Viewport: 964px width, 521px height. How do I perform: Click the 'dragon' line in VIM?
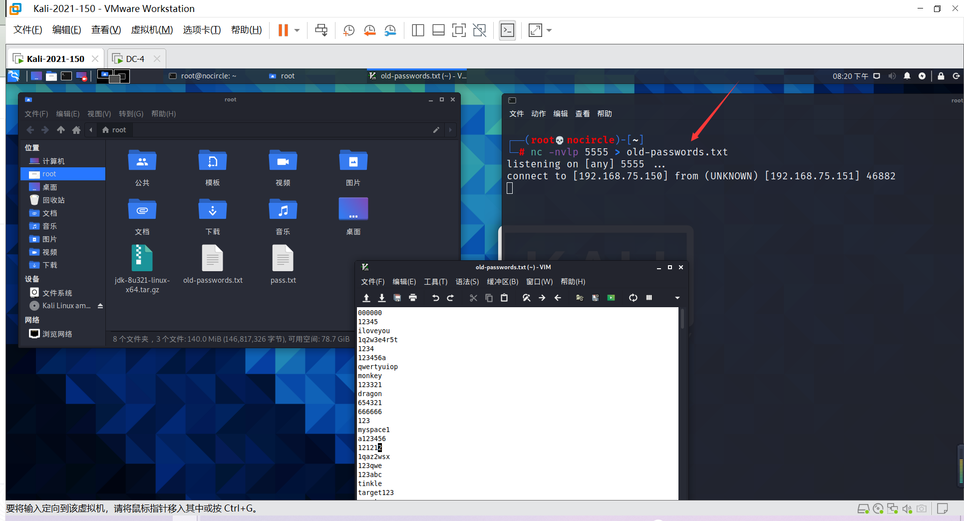pyautogui.click(x=370, y=394)
